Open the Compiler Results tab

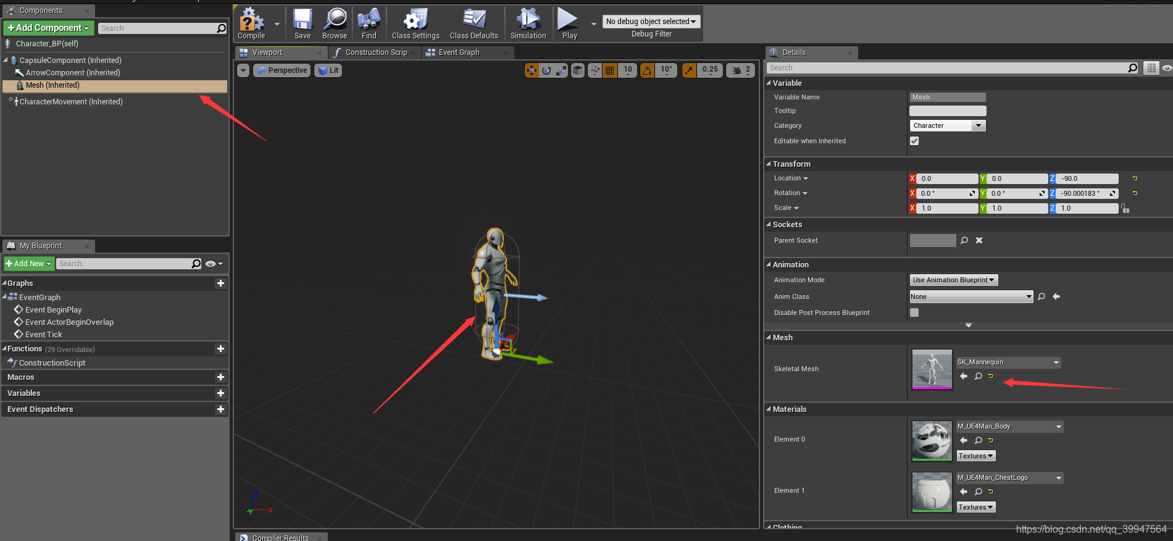click(280, 537)
